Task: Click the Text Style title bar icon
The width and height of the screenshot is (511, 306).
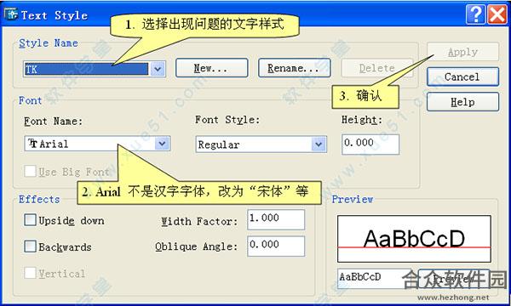Action: pyautogui.click(x=11, y=14)
